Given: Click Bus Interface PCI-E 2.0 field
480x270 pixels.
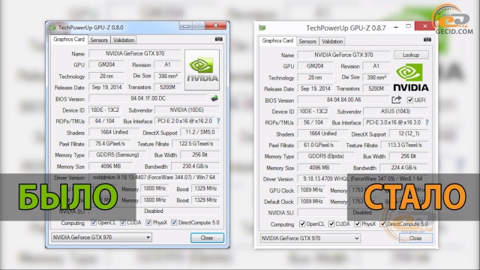Looking at the screenshot, I should [x=184, y=121].
